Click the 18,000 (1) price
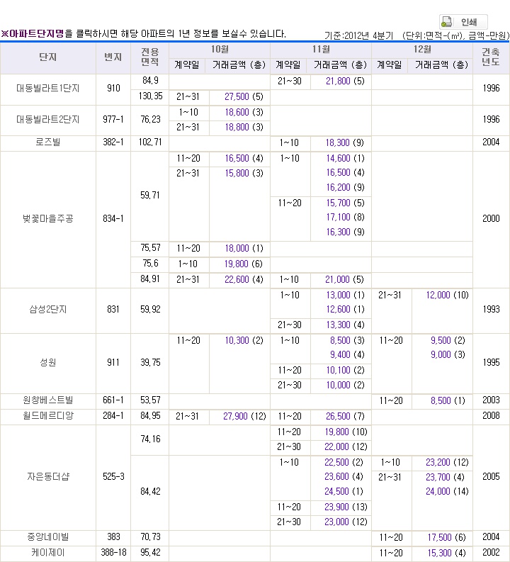 244,248
